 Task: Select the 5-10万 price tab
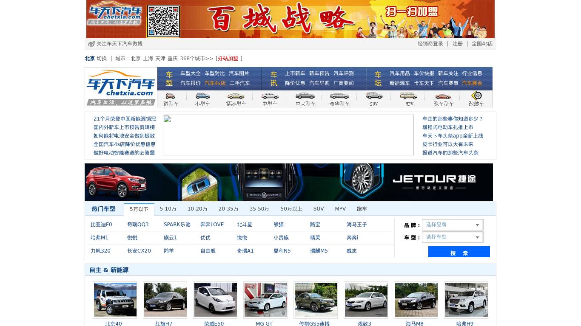168,209
